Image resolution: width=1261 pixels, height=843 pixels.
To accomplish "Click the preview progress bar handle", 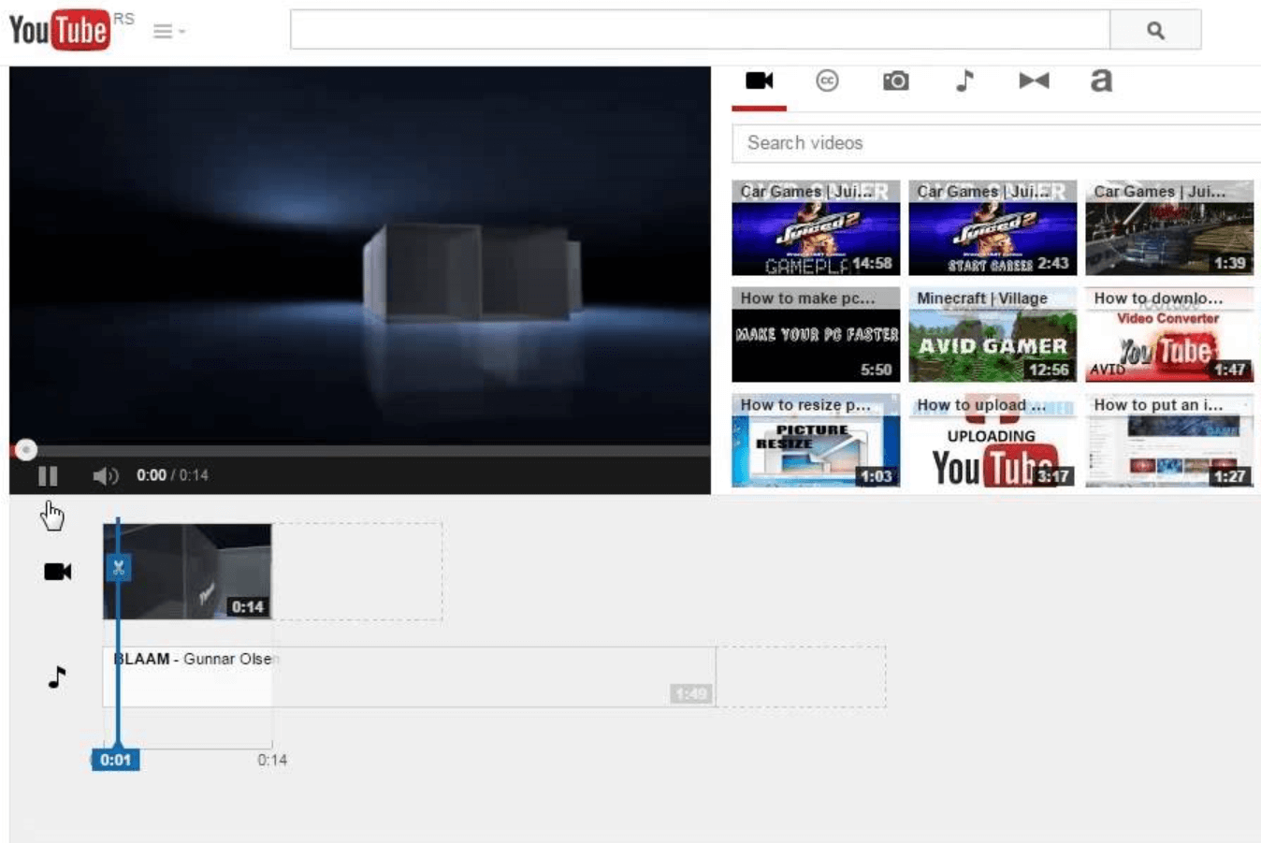I will 26,450.
